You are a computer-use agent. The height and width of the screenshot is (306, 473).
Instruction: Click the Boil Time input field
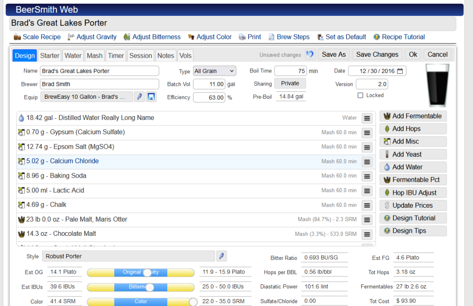click(291, 71)
